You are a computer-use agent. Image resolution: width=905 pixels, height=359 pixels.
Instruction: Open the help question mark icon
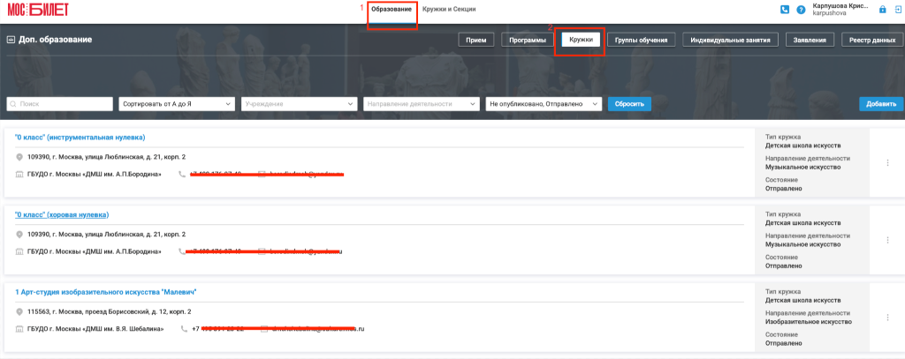pos(801,10)
